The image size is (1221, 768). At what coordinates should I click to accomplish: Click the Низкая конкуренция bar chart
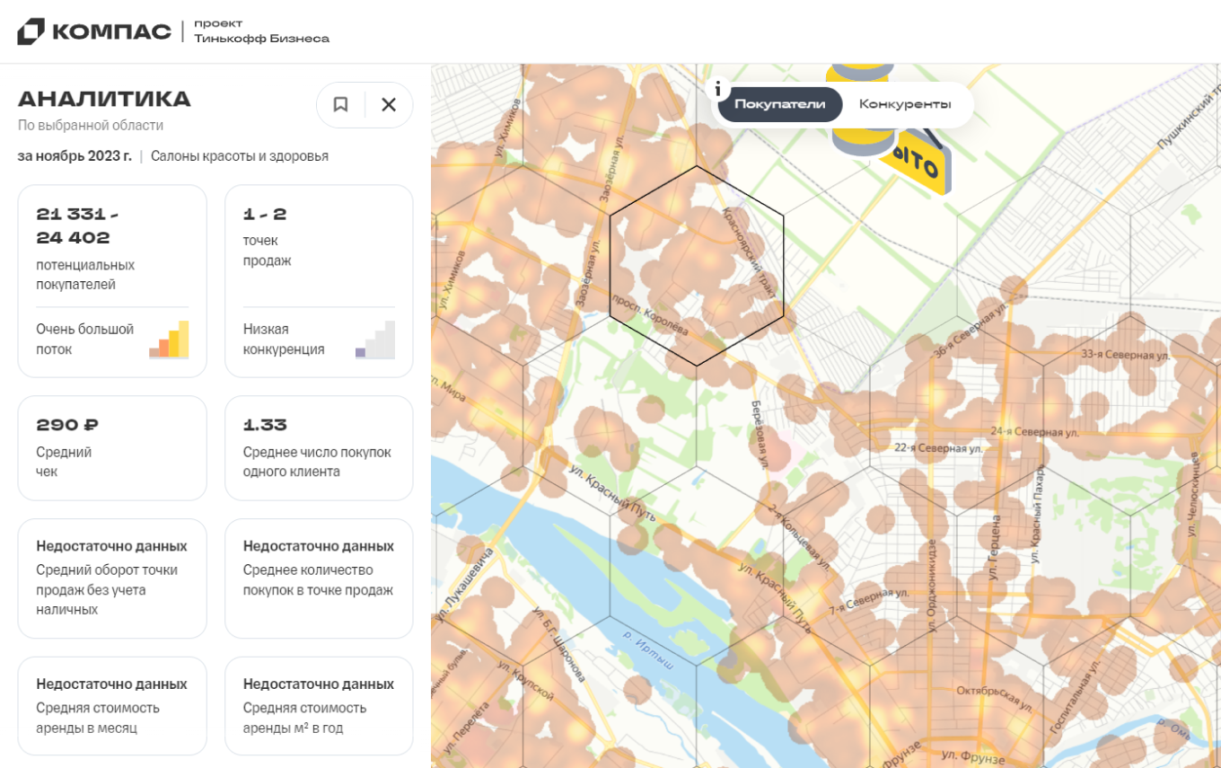[x=375, y=340]
